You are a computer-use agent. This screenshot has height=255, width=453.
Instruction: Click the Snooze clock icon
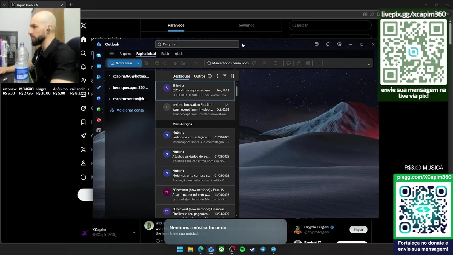click(x=276, y=63)
